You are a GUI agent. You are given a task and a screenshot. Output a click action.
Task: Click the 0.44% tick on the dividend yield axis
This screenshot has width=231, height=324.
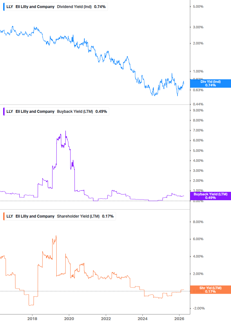pos(198,104)
